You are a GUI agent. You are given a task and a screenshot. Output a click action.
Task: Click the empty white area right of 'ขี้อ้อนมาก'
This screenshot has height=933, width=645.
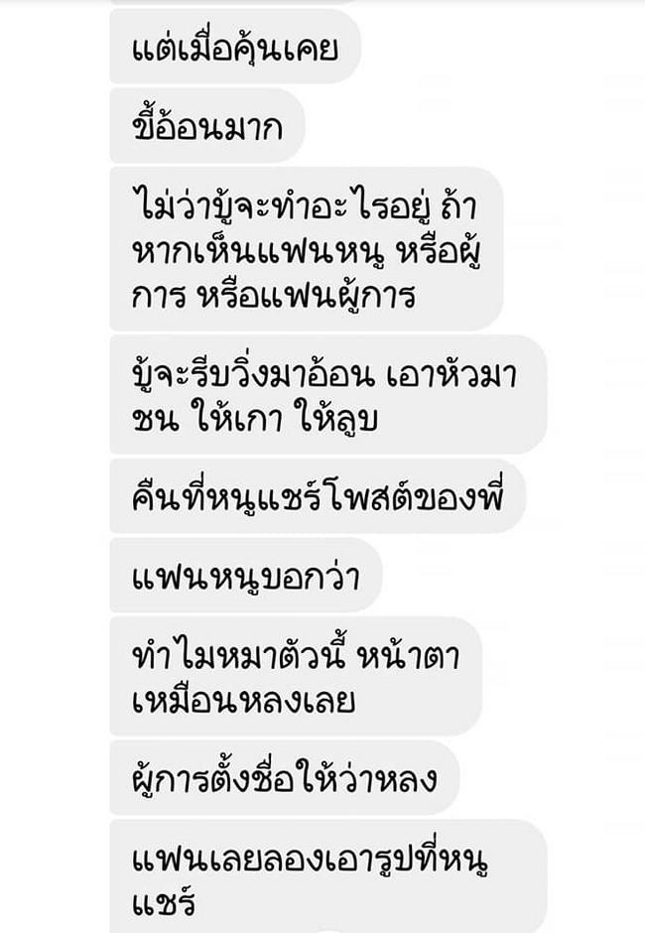(x=470, y=125)
